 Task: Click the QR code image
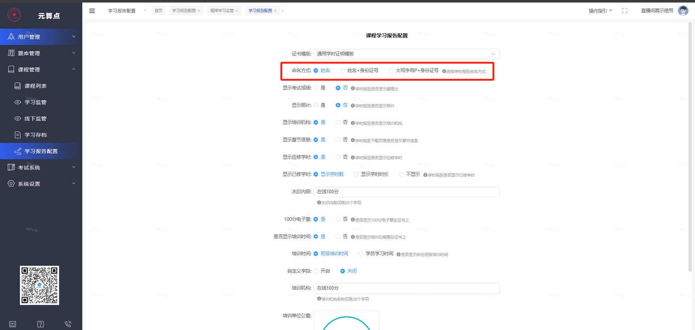coord(40,285)
